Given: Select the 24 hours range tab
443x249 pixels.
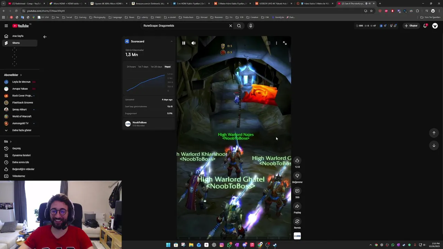Looking at the screenshot, I should coord(131,67).
